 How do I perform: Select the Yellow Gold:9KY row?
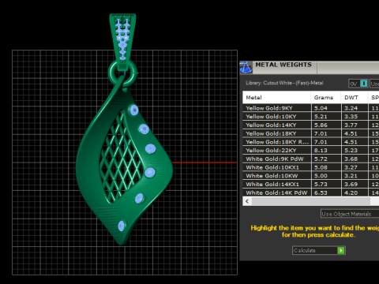(x=310, y=108)
